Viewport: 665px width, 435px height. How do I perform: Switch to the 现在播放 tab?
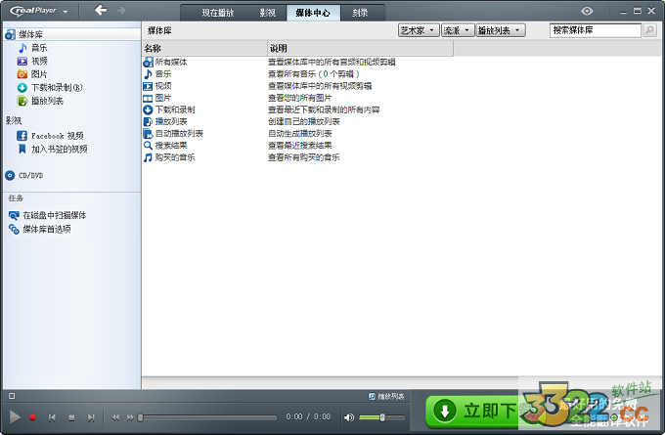point(217,13)
